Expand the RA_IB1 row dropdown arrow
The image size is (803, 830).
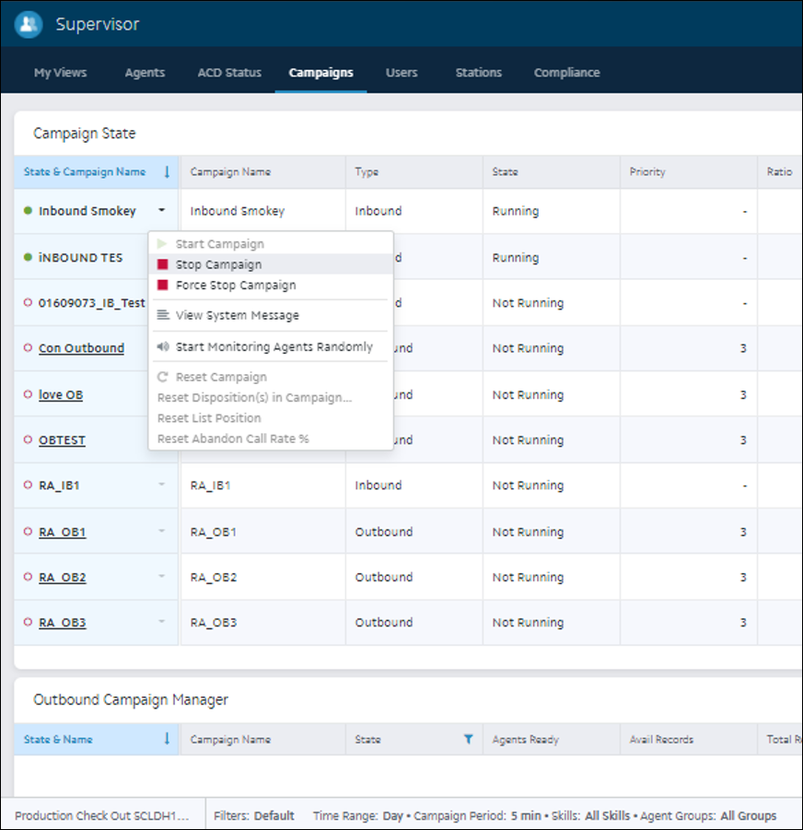(x=162, y=485)
